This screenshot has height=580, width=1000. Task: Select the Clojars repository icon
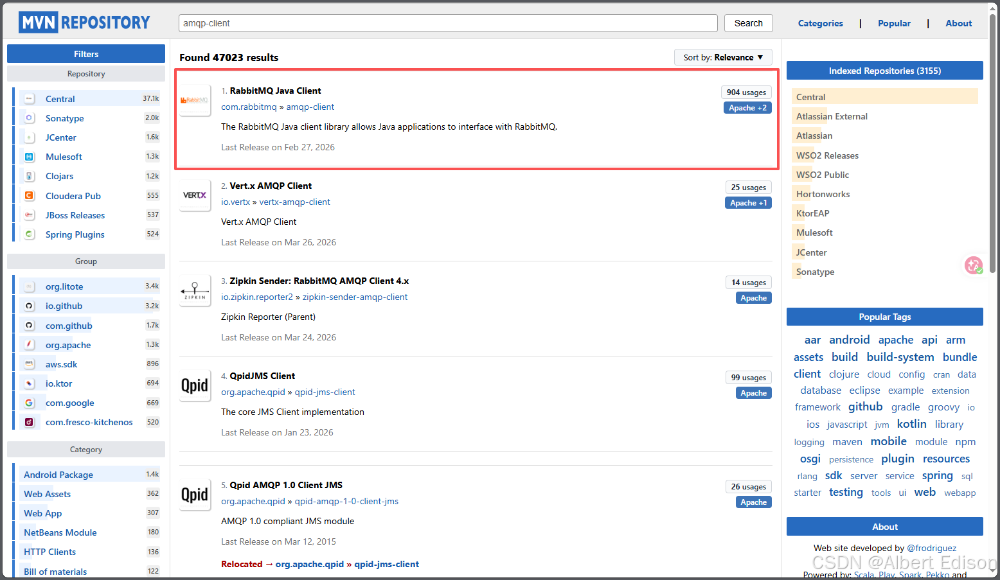30,176
